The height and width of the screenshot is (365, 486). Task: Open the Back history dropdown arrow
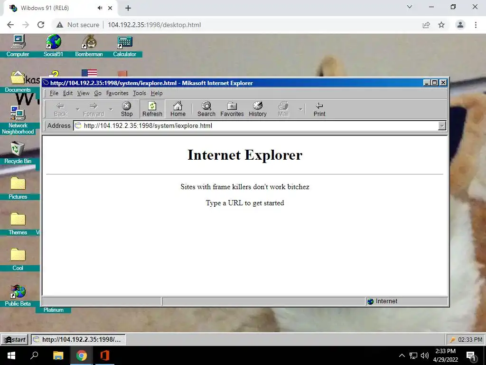point(77,109)
